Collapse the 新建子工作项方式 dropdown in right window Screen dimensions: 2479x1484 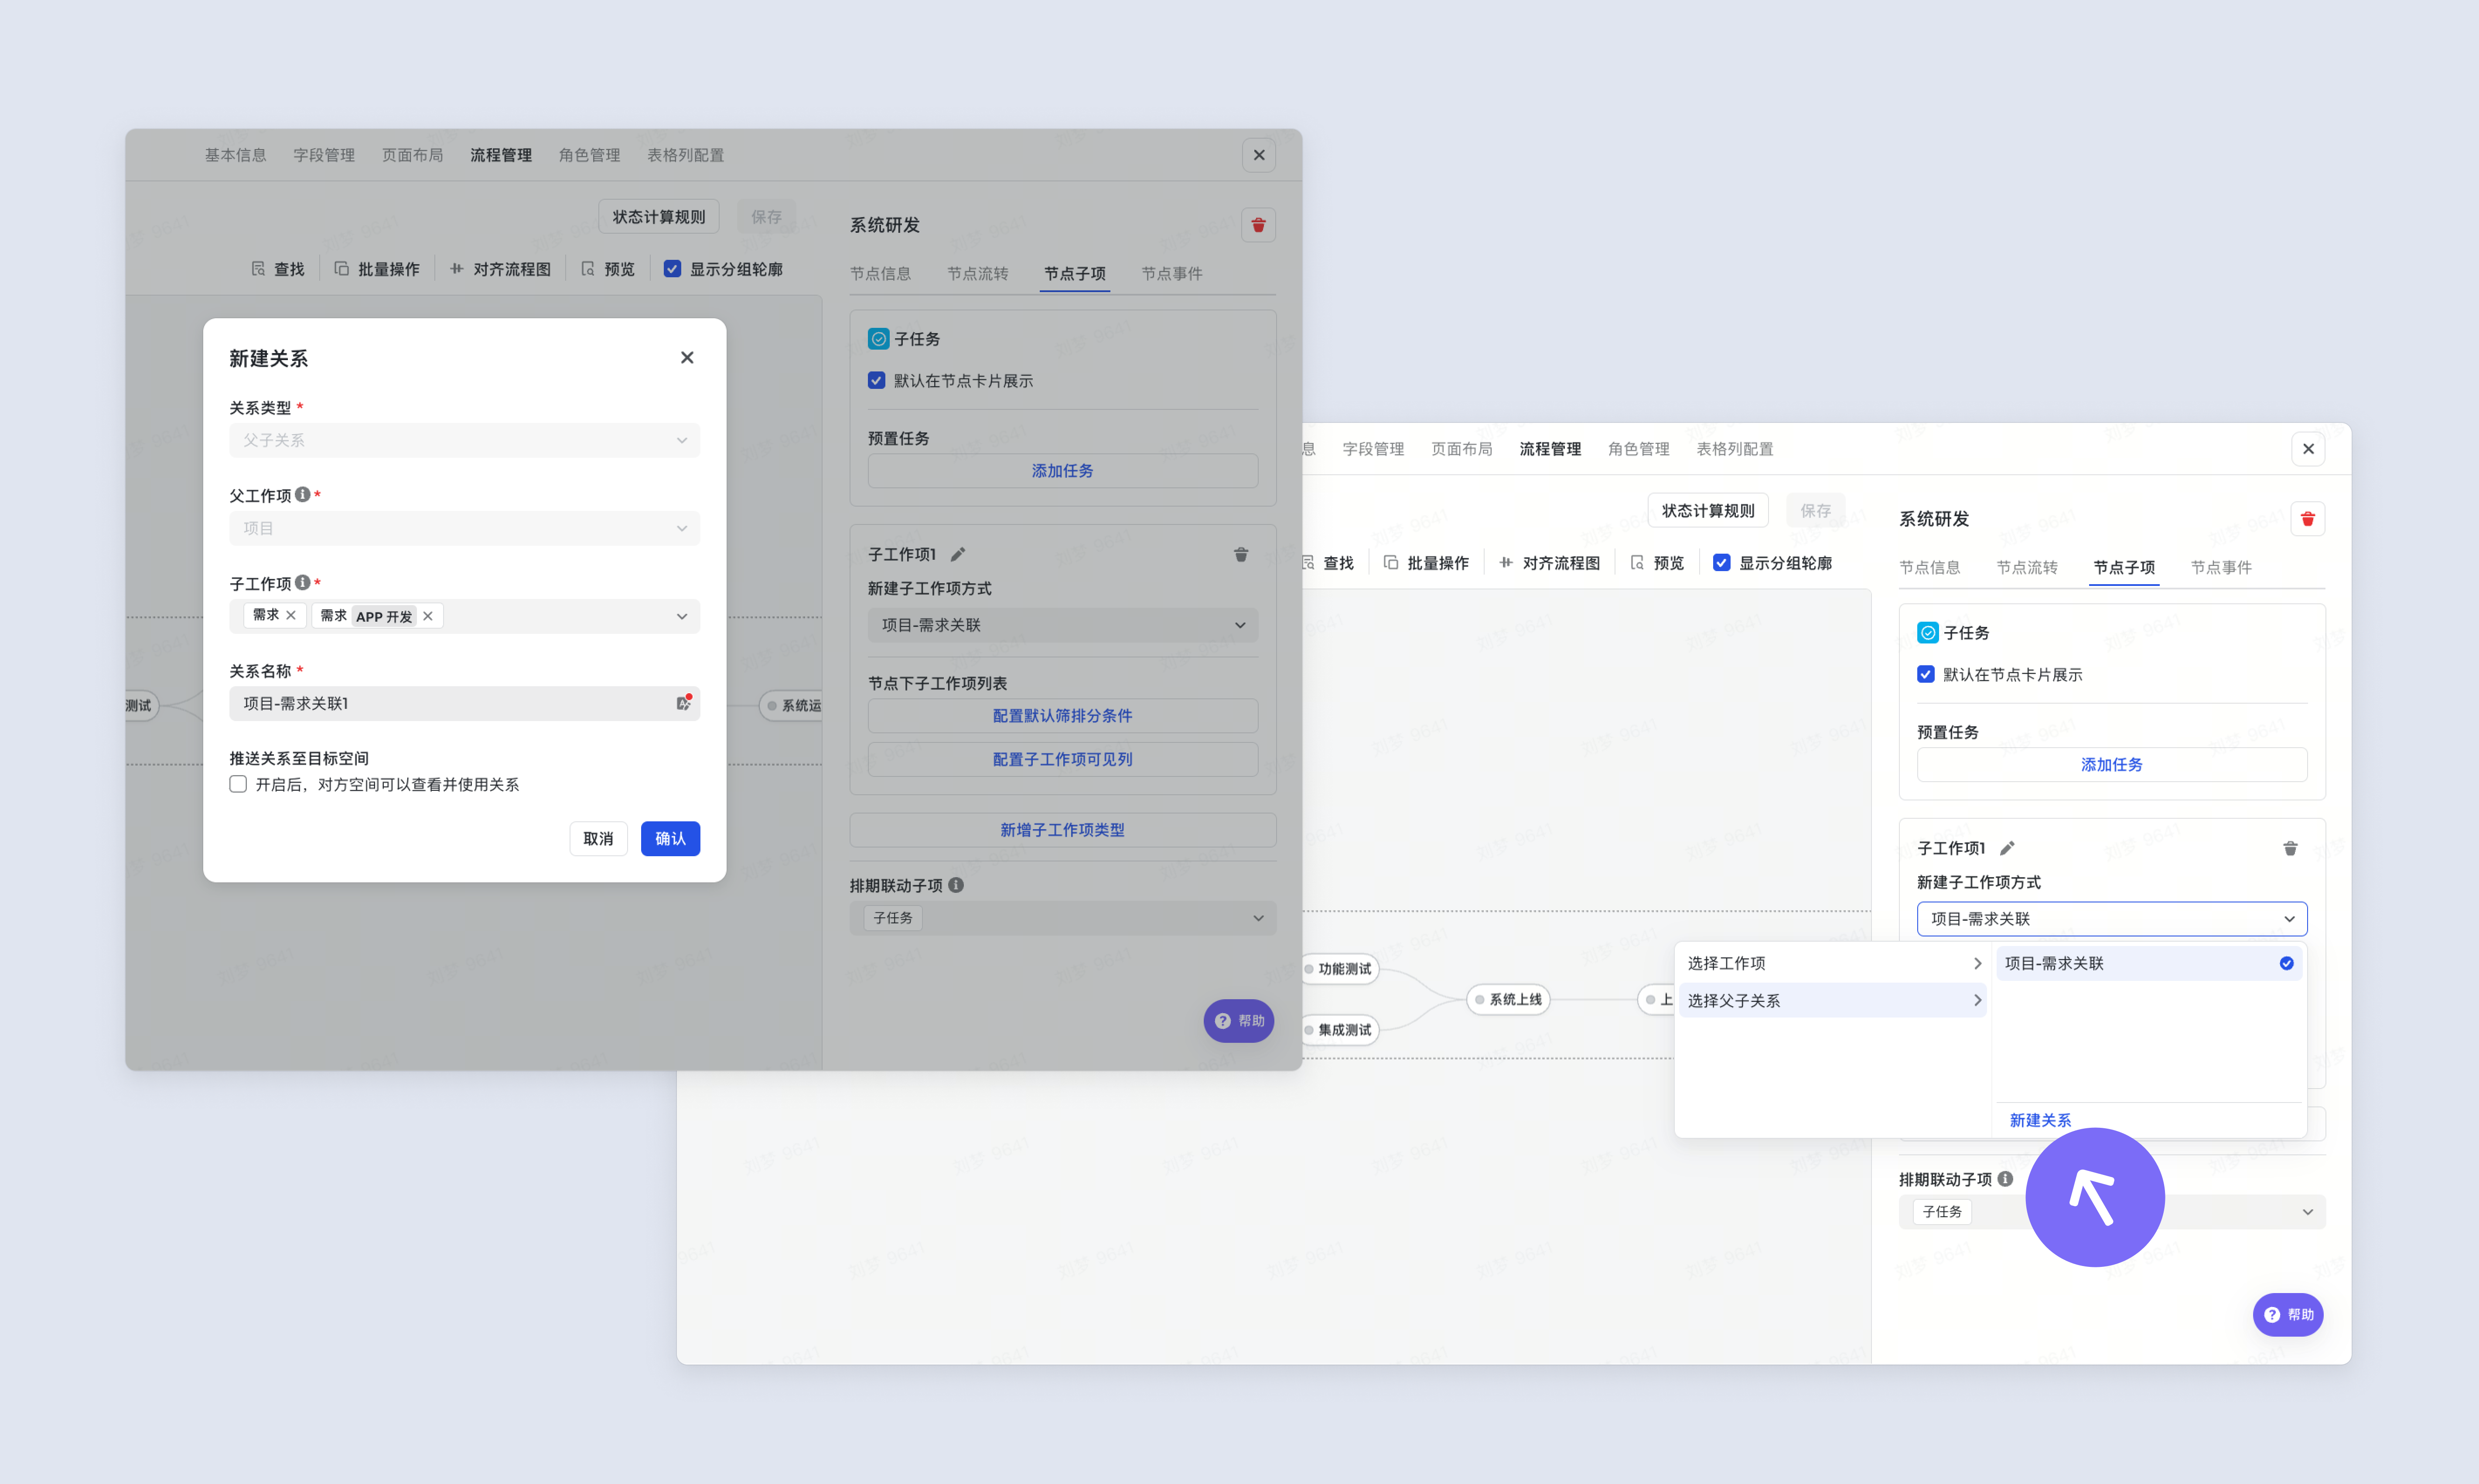click(2112, 919)
